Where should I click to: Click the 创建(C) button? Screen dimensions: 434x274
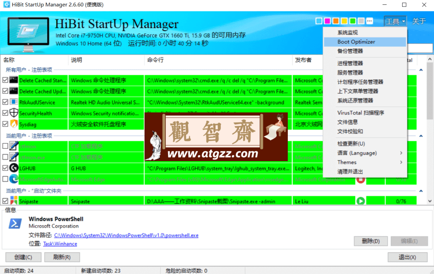pos(23,257)
